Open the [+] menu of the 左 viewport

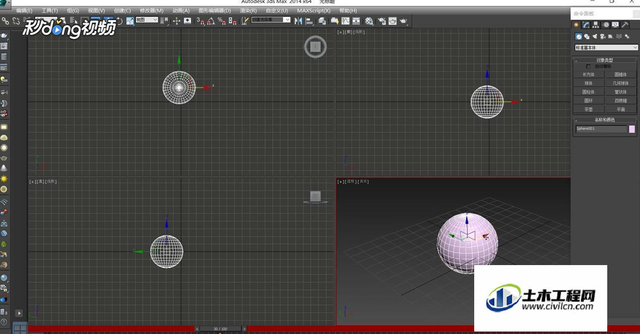[x=32, y=182]
